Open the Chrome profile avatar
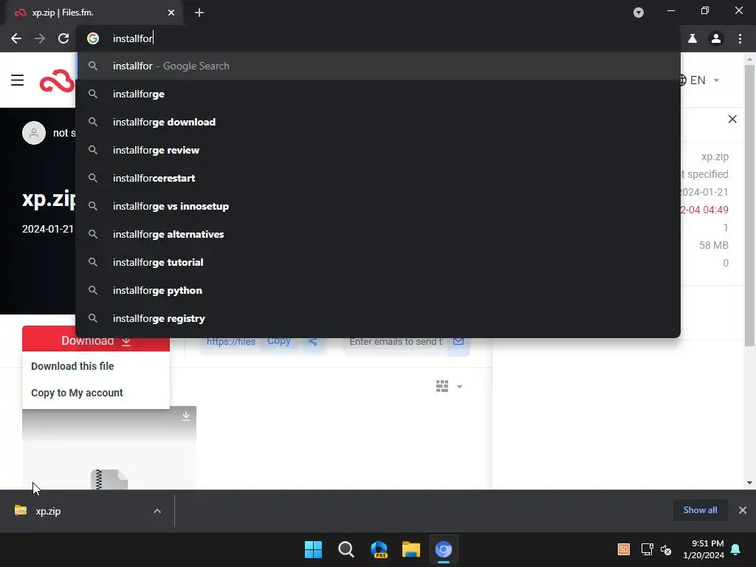 (x=716, y=38)
